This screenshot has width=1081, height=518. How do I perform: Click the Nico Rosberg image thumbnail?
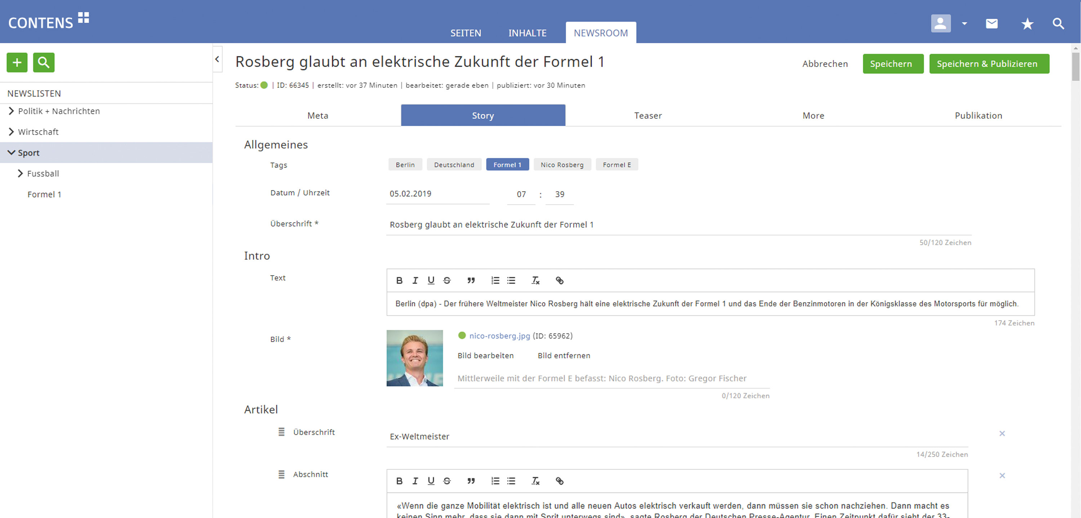414,358
